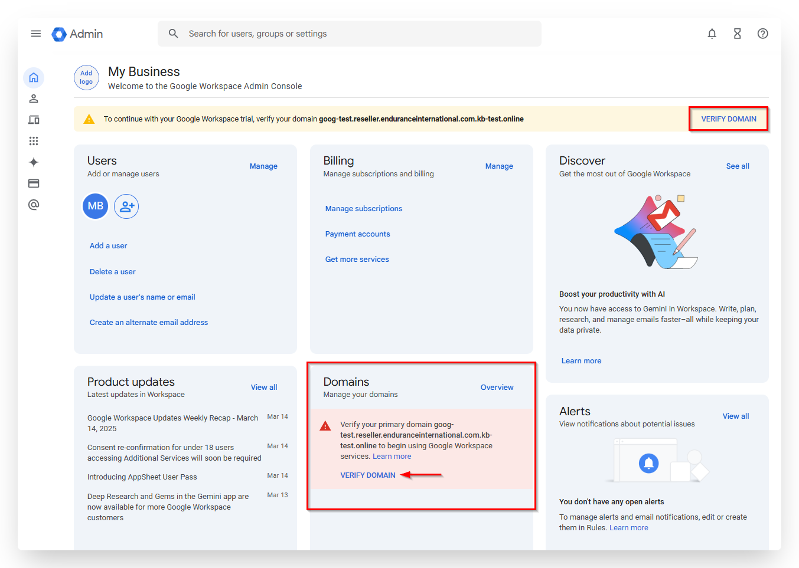Open Get more services link

[357, 260]
